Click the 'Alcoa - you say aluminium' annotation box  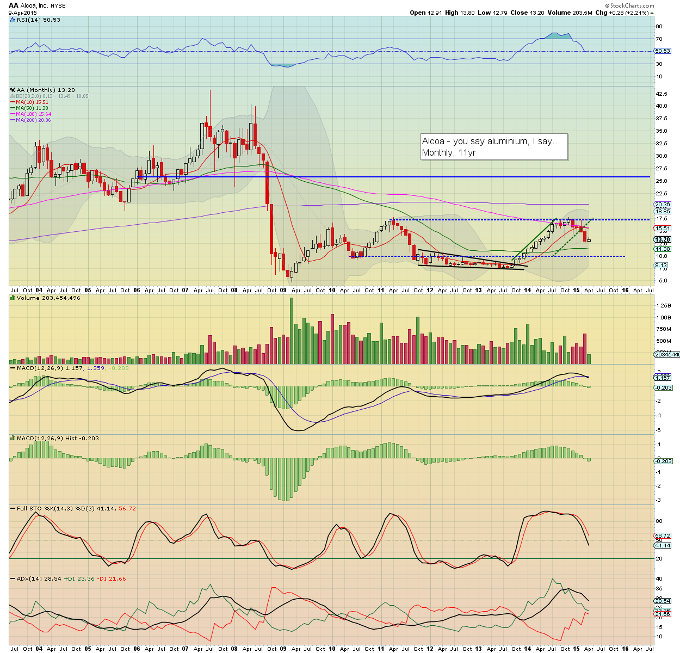(494, 147)
